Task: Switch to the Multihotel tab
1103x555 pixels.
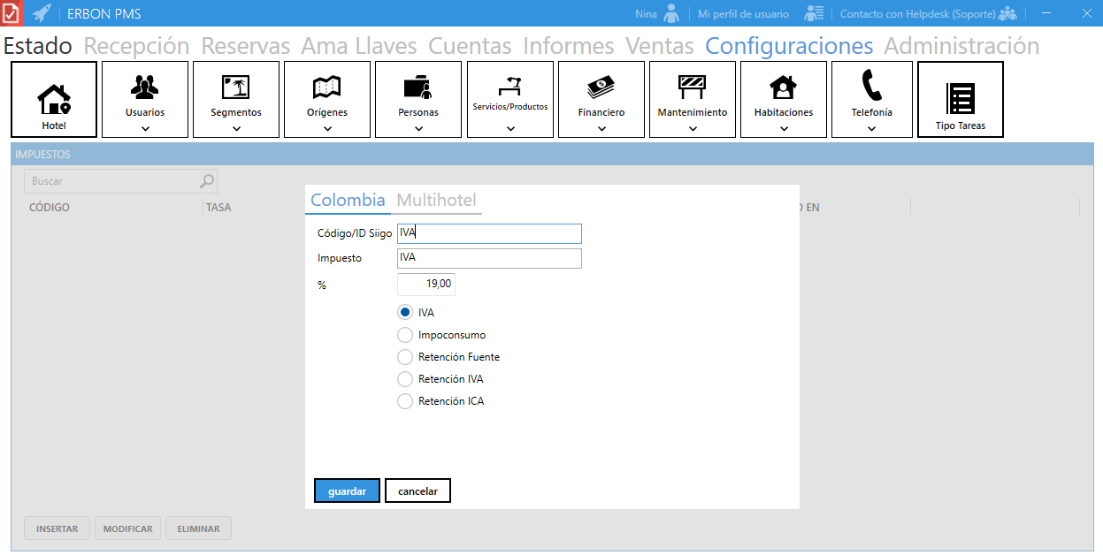Action: coord(437,200)
